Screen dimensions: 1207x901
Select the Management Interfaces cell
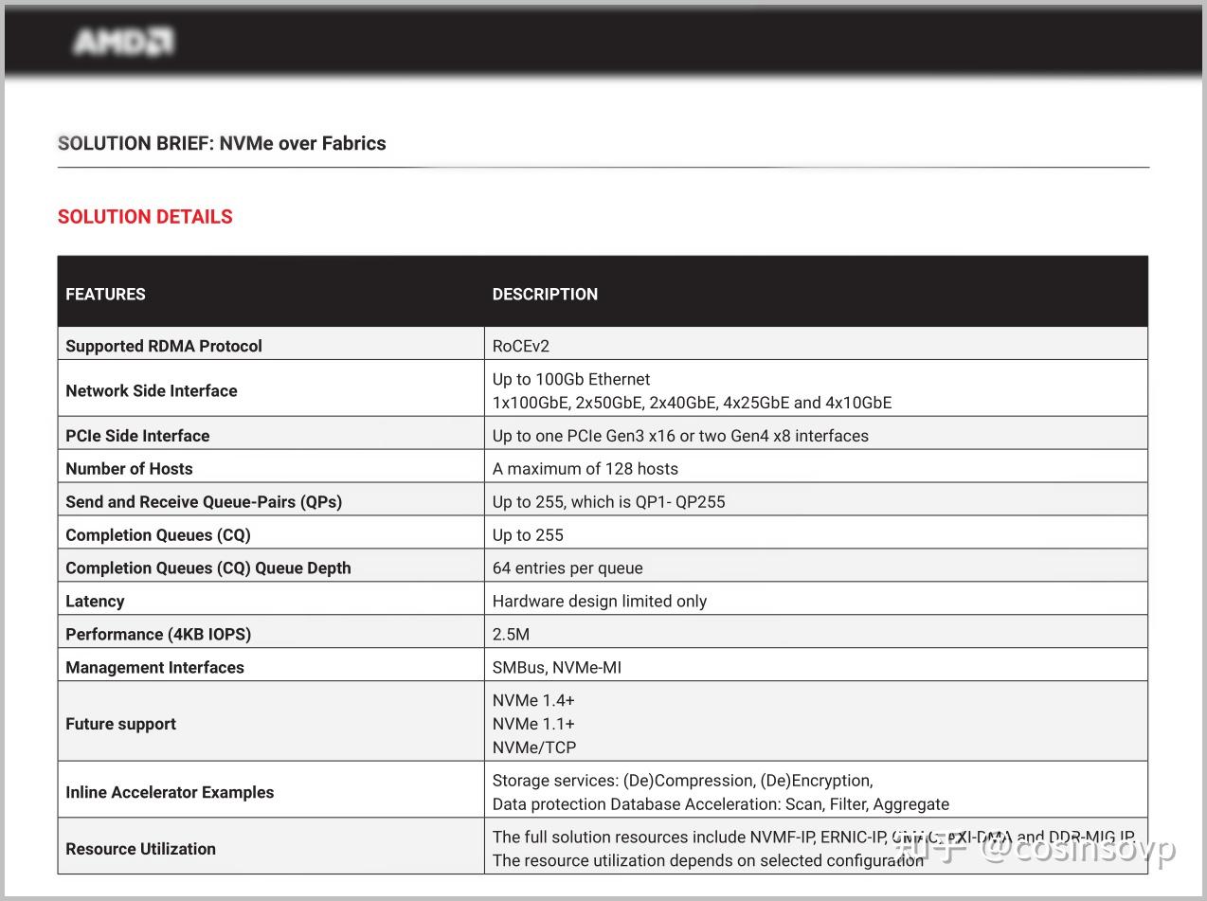point(154,667)
